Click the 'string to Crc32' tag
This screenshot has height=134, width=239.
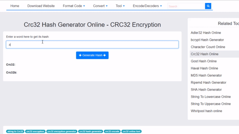(15, 131)
